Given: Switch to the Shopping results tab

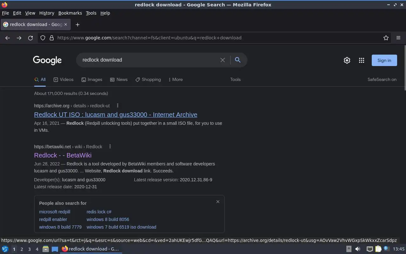Looking at the screenshot, I should coord(148,79).
